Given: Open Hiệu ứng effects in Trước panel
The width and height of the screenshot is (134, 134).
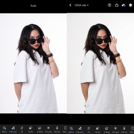Looking at the screenshot, I should click(x=65, y=129).
